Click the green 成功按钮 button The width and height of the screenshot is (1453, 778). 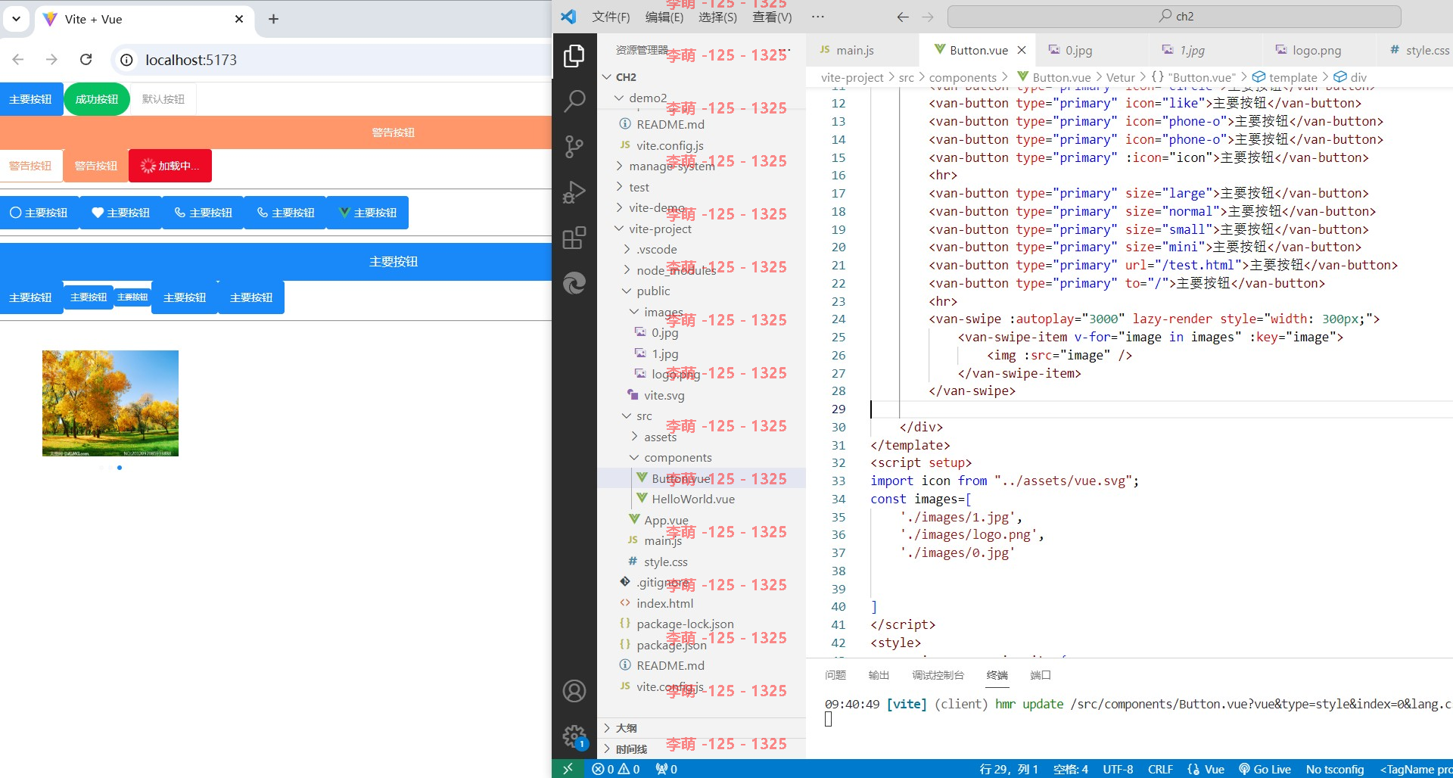tap(97, 99)
